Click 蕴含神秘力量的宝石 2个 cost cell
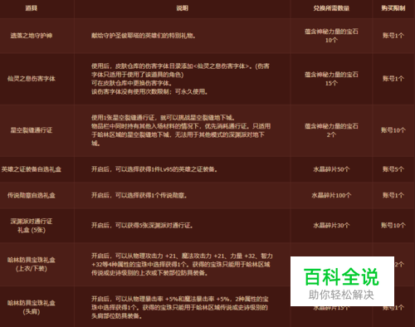 pos(331,130)
